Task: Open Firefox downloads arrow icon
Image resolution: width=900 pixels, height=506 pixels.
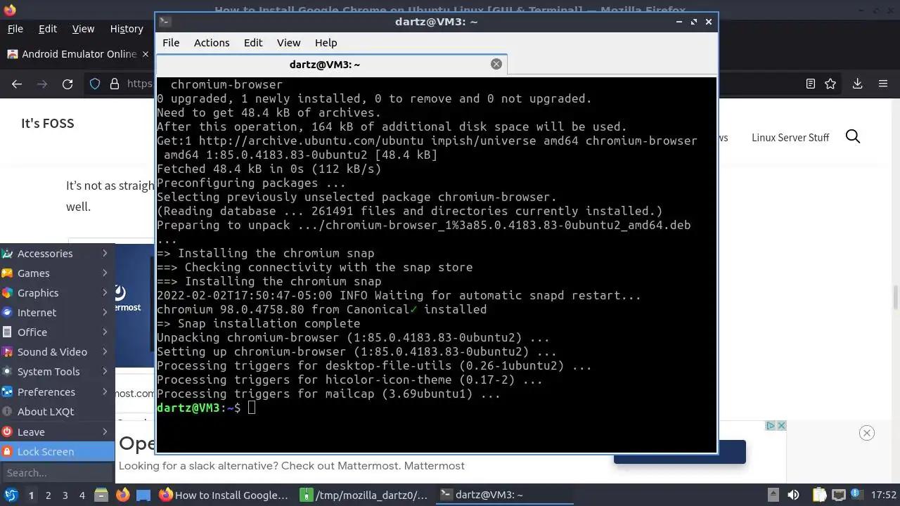Action: [857, 84]
